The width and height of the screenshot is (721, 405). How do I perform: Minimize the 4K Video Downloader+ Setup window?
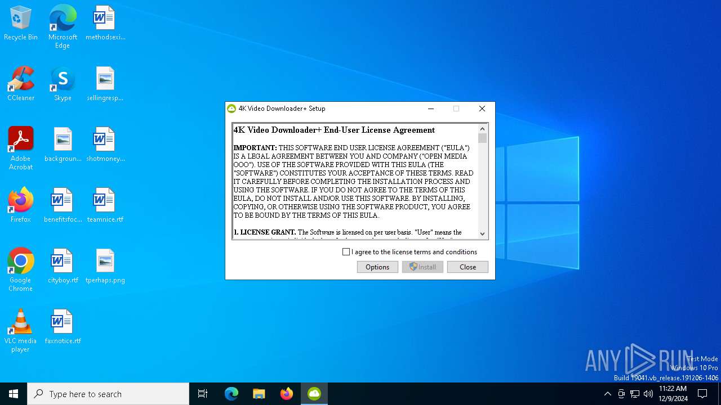coord(431,109)
